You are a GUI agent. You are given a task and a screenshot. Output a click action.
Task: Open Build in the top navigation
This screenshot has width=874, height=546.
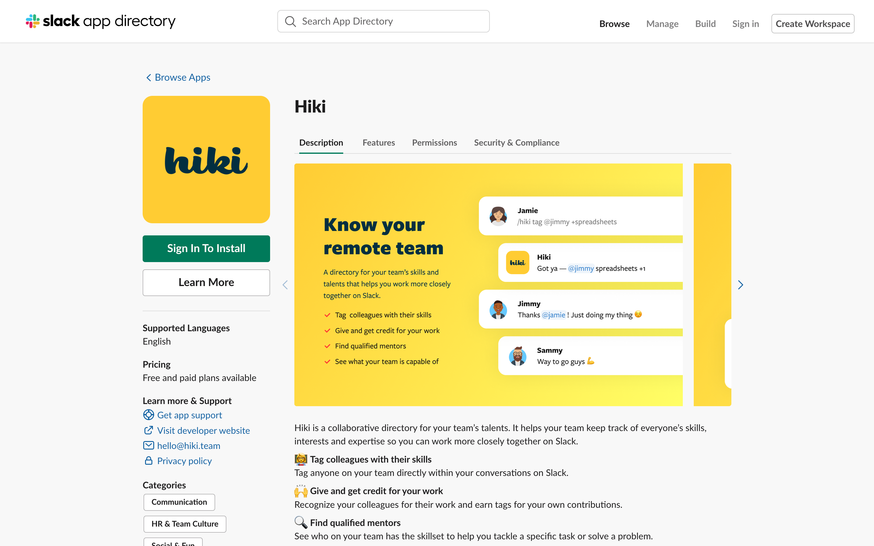705,24
